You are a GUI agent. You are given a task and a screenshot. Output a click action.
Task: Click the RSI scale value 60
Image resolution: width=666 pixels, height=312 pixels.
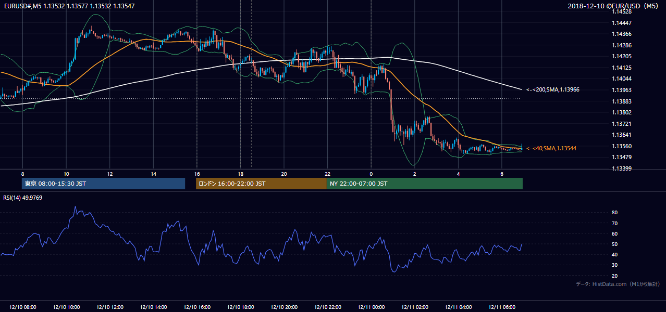615,233
